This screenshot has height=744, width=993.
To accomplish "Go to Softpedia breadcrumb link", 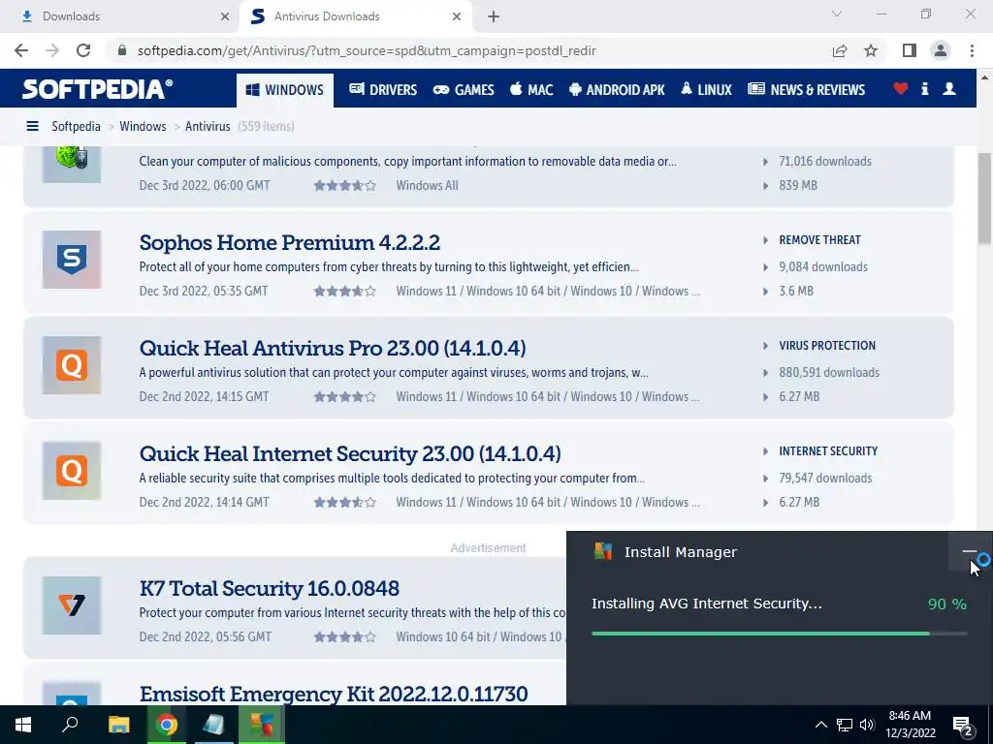I will point(76,127).
